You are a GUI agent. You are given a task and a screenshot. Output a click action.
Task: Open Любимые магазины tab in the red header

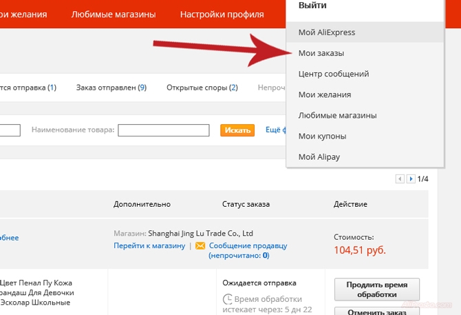click(x=114, y=14)
